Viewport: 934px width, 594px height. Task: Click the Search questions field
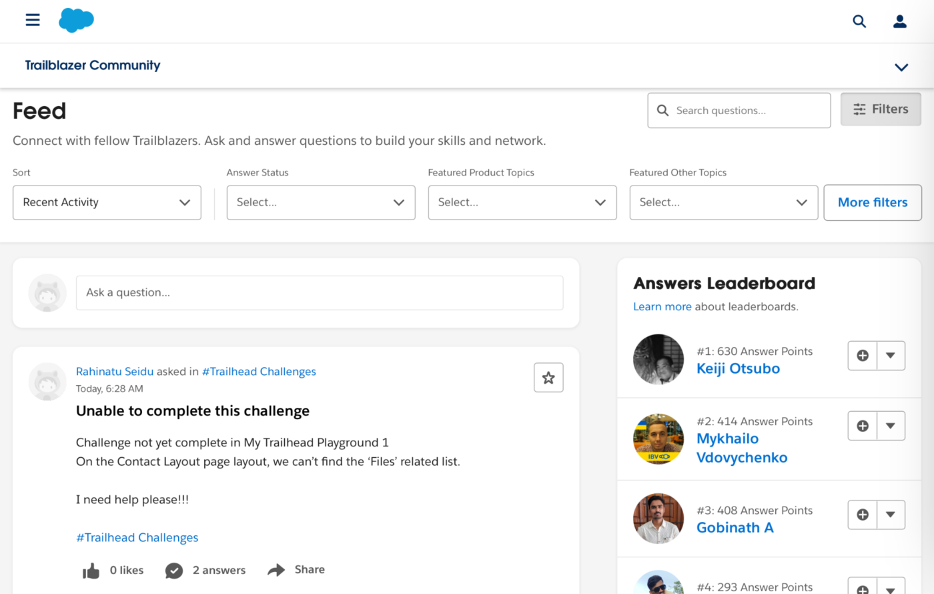point(739,110)
